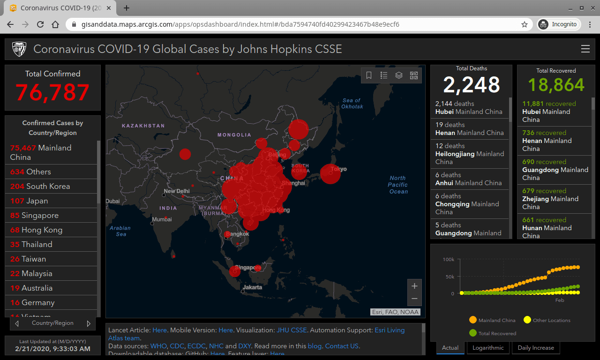The height and width of the screenshot is (360, 600).
Task: Open the NHC data source link
Action: 216,346
